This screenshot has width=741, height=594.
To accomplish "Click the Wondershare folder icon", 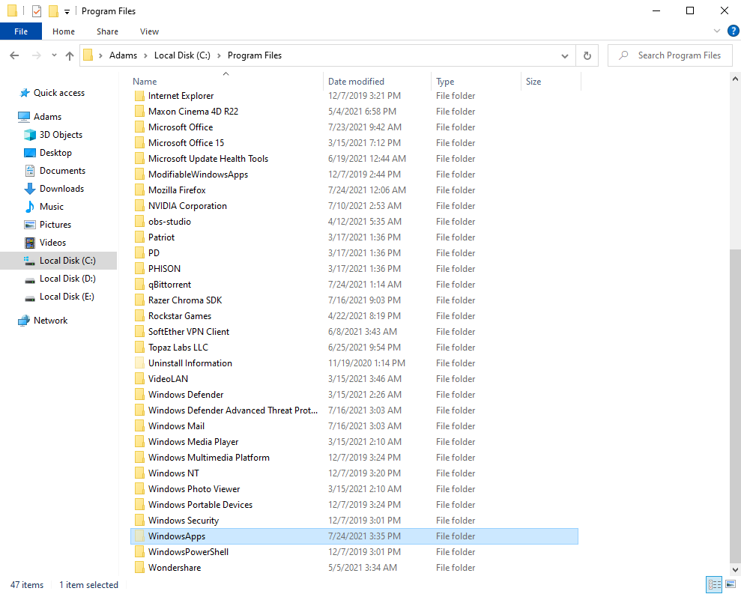I will (x=139, y=568).
